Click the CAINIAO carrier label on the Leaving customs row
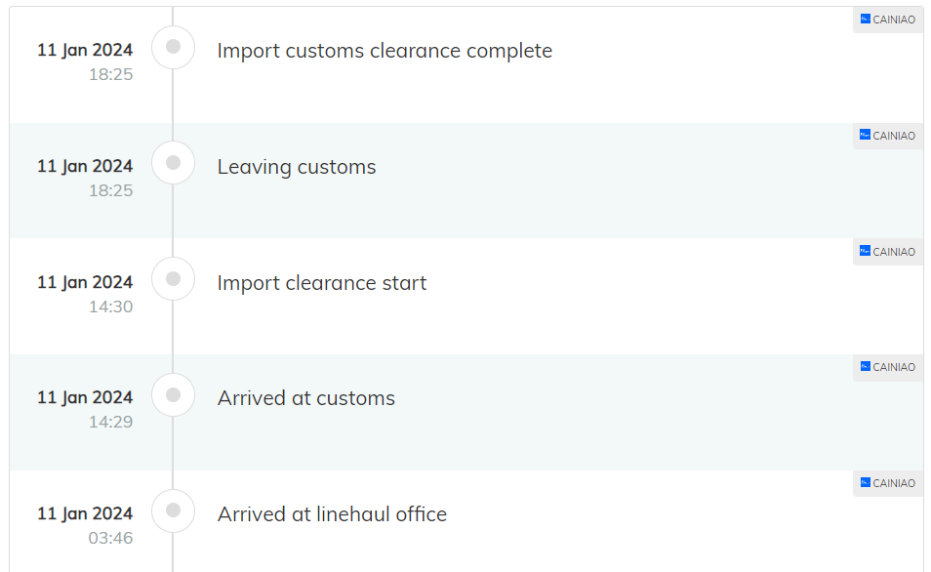Viewport: 931px width, 572px height. tap(894, 136)
